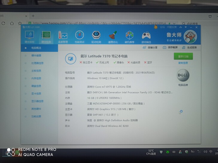Click 主显卡 value HD Graphics 515 text
The width and height of the screenshot is (218, 163).
pyautogui.click(x=111, y=109)
